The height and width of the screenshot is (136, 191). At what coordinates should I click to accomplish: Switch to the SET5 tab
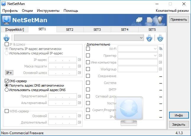pyautogui.click(x=152, y=30)
